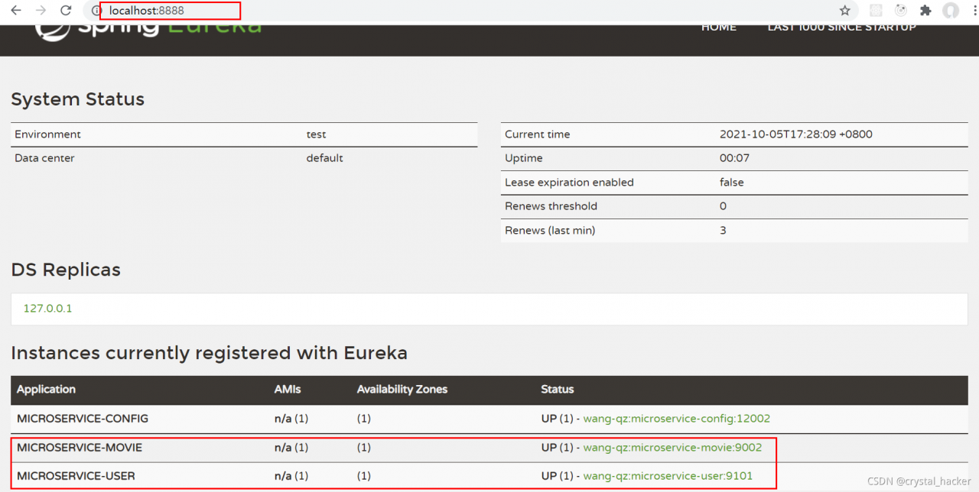Select the MICROSERVICE-USER application name
This screenshot has height=492, width=979.
pyautogui.click(x=76, y=476)
